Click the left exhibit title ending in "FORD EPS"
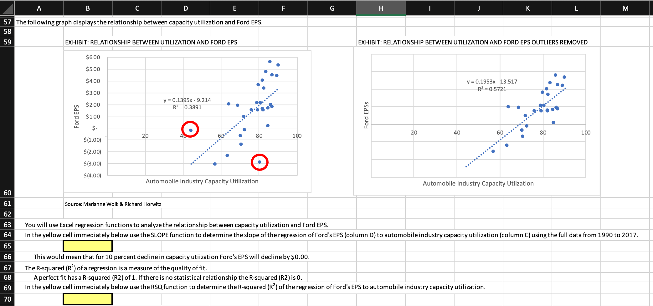Screen dimensions: 653x306 tap(151, 42)
